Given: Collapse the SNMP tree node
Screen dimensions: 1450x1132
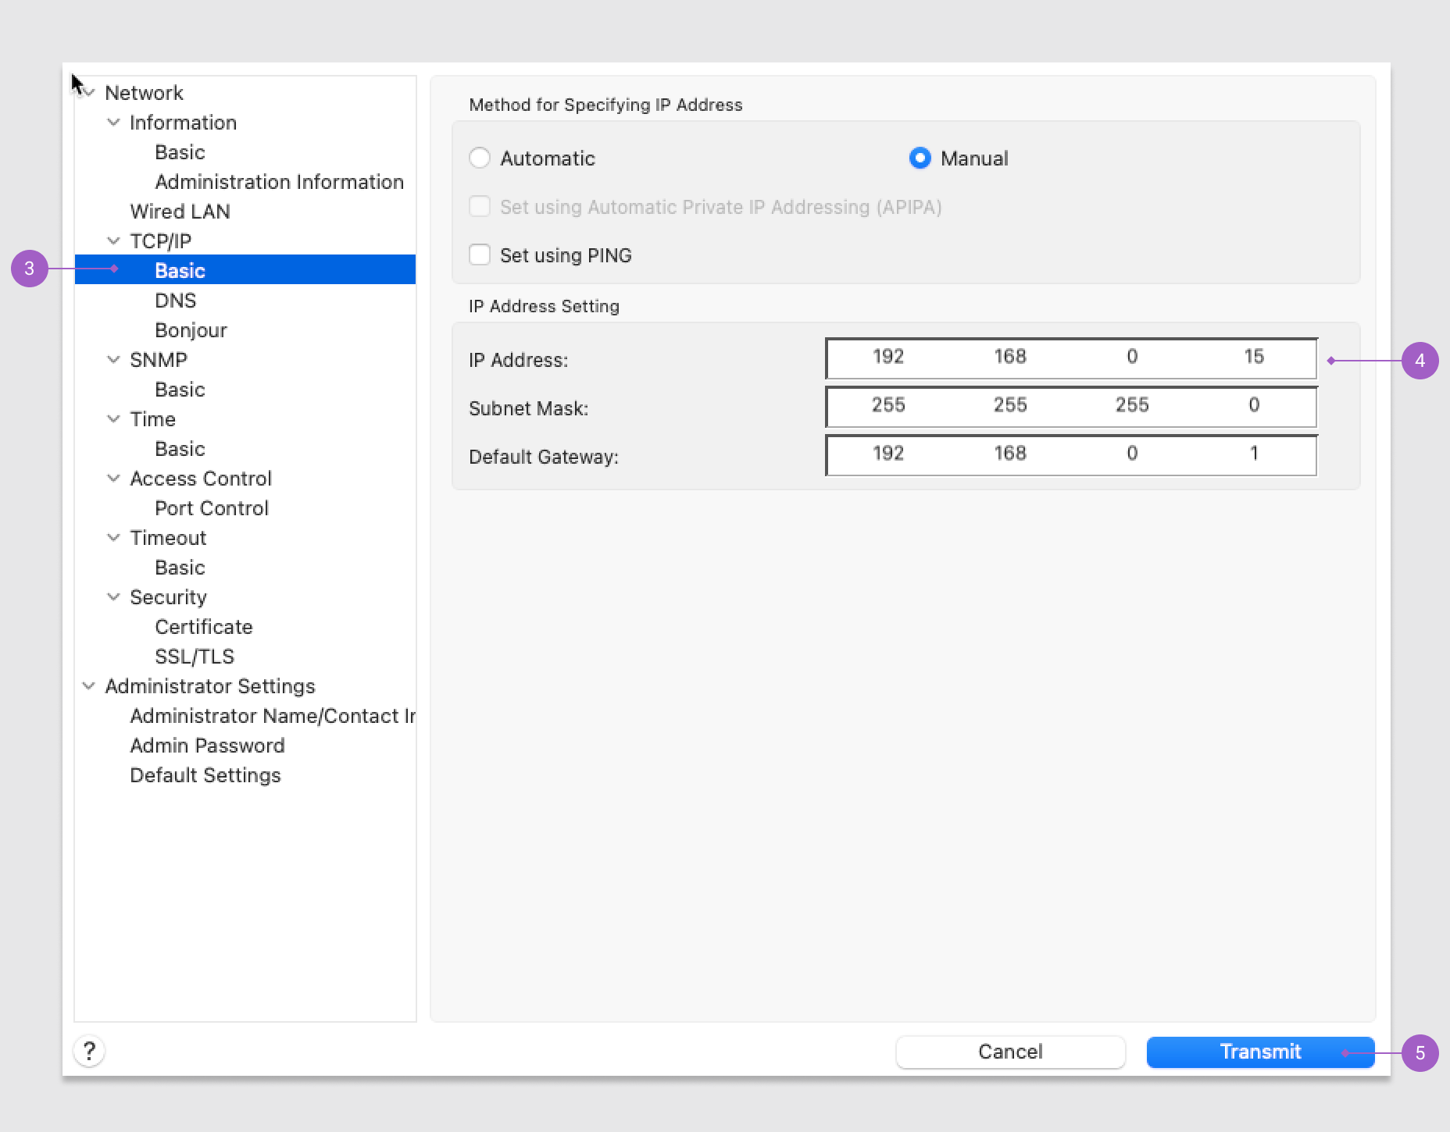Looking at the screenshot, I should [x=114, y=360].
